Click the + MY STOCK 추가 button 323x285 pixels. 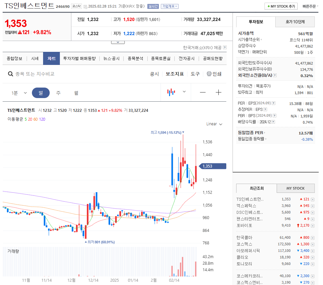tap(281, 6)
